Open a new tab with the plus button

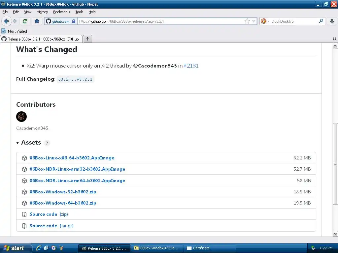click(x=87, y=39)
